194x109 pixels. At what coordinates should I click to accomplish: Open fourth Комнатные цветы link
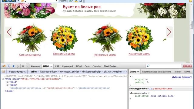(x=139, y=54)
